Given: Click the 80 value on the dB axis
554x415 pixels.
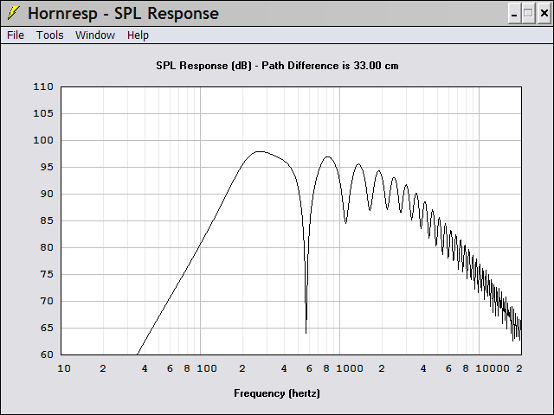Looking at the screenshot, I should tap(47, 248).
